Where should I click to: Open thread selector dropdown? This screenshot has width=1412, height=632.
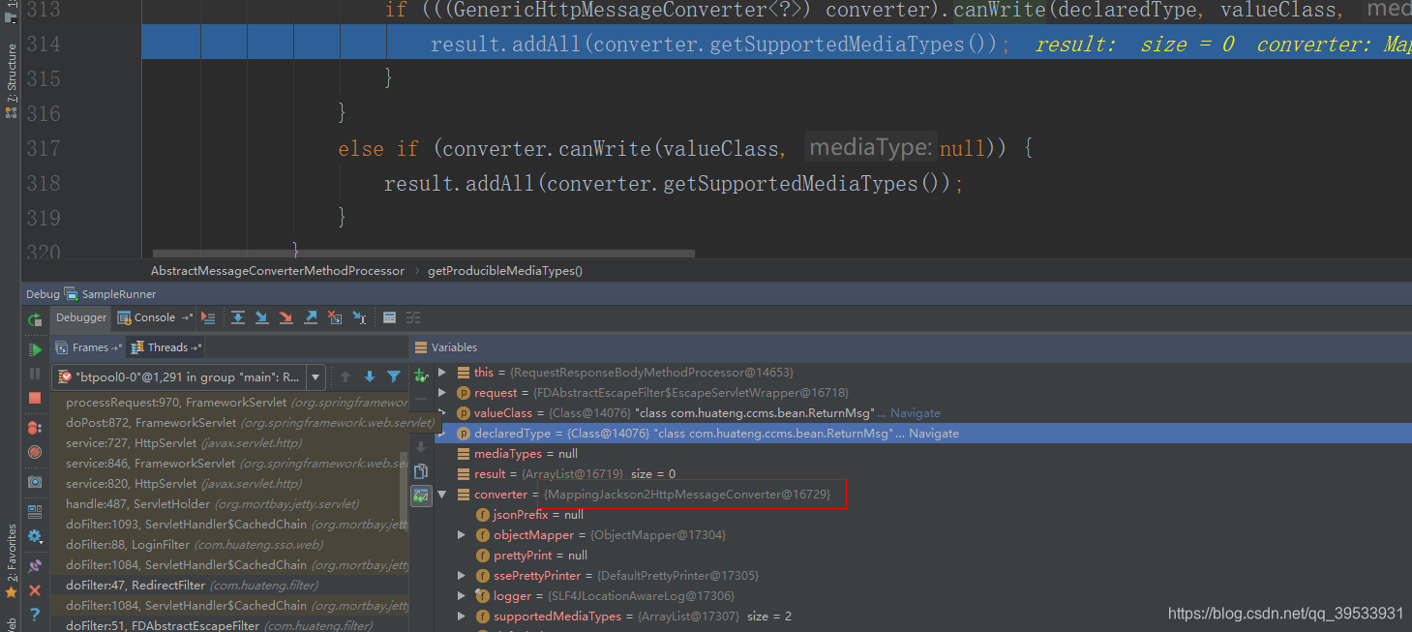click(316, 376)
